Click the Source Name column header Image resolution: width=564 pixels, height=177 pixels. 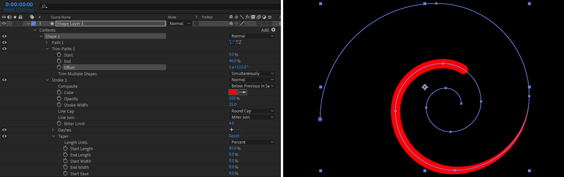tap(61, 17)
